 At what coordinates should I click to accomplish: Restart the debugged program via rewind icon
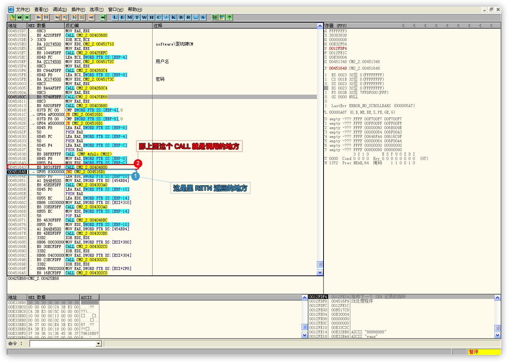tap(19, 17)
